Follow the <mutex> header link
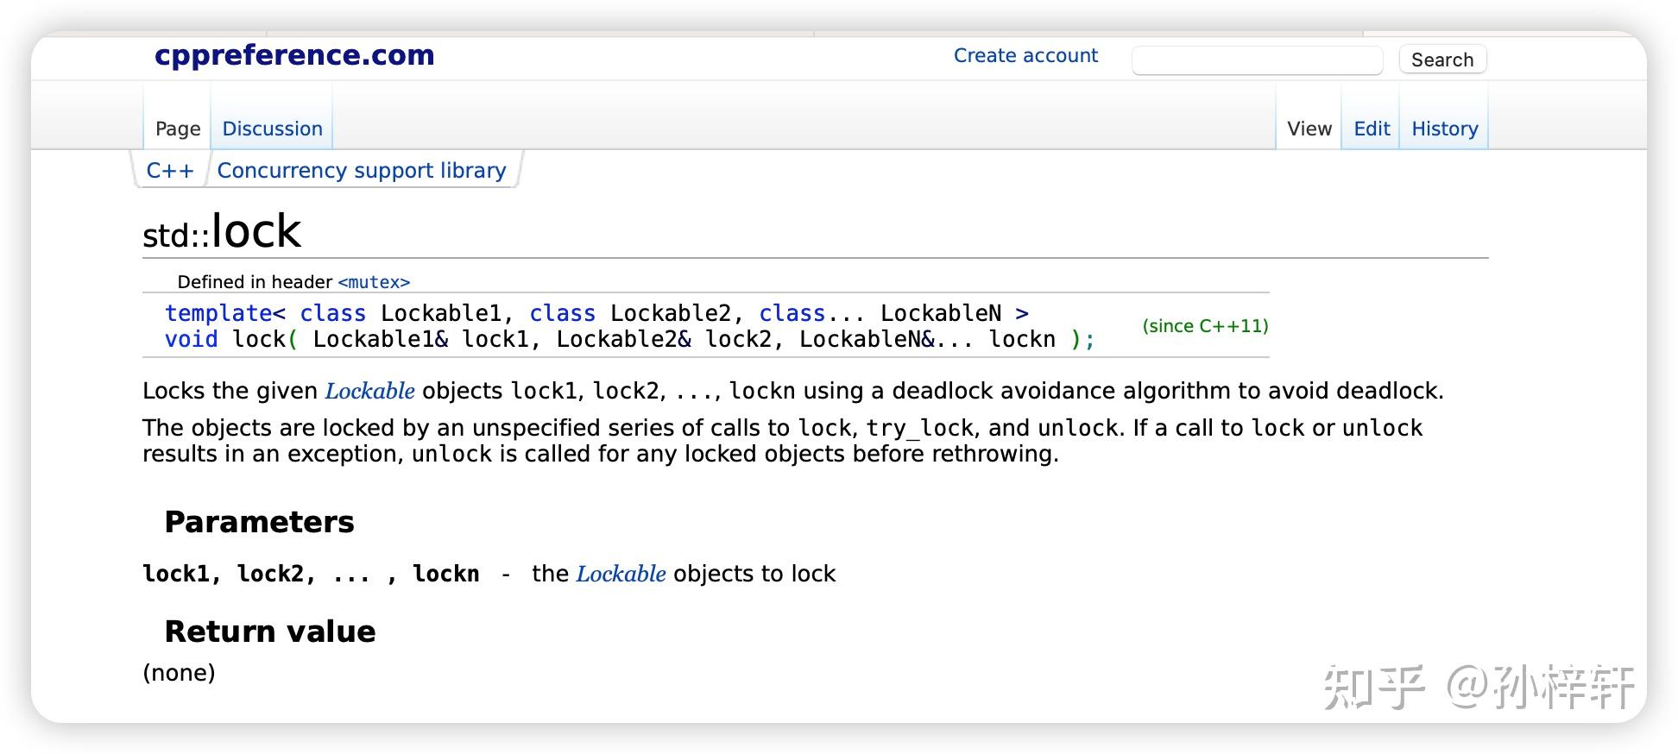1678x754 pixels. pos(374,282)
